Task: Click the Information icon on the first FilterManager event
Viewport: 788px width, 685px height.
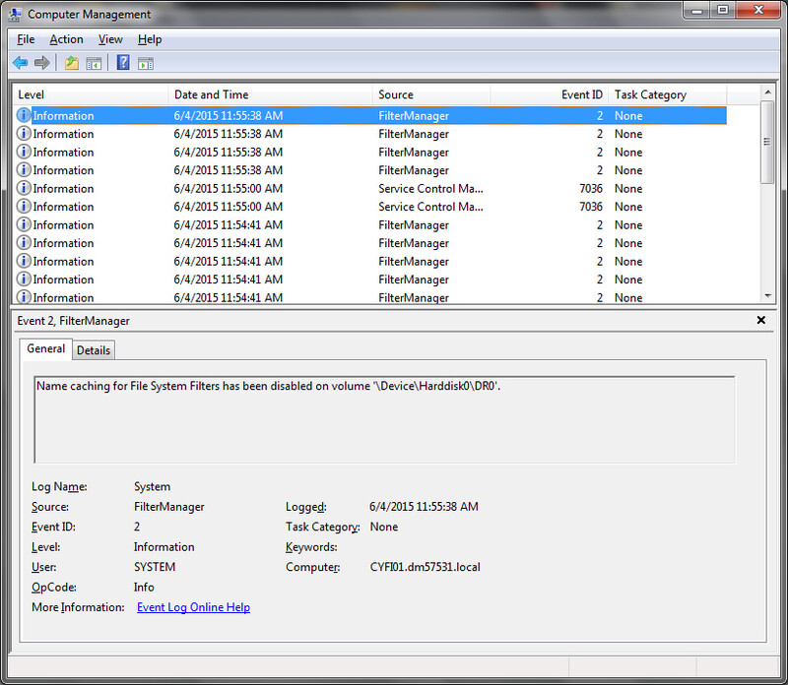Action: (x=23, y=115)
